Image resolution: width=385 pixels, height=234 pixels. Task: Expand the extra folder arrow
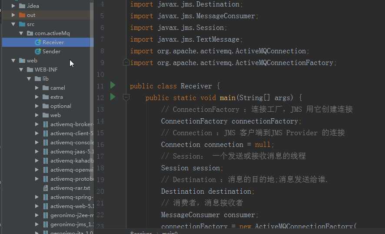point(37,97)
